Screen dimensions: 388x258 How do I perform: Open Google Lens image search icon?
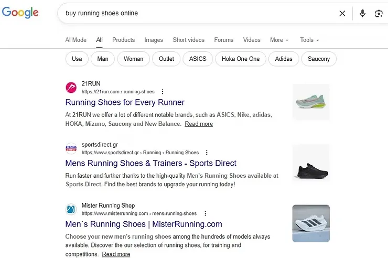(x=379, y=13)
